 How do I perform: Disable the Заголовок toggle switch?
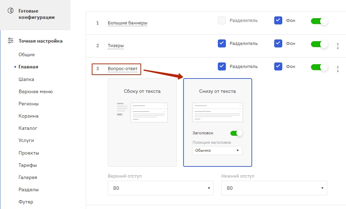pos(236,133)
